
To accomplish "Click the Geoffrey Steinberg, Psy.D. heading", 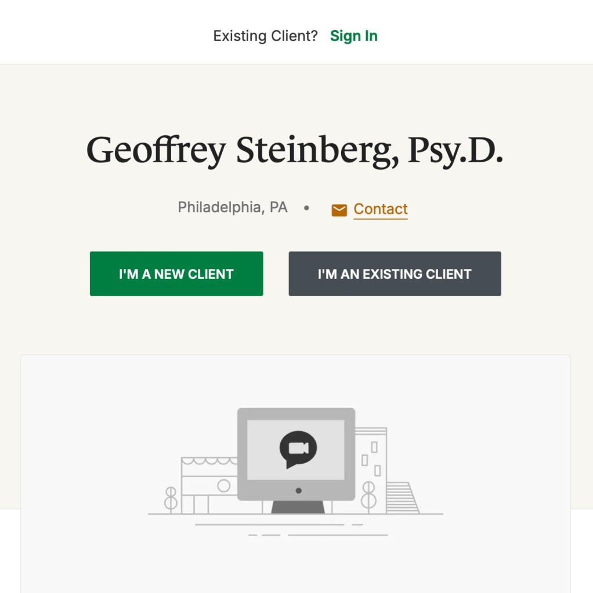I will coord(295,150).
